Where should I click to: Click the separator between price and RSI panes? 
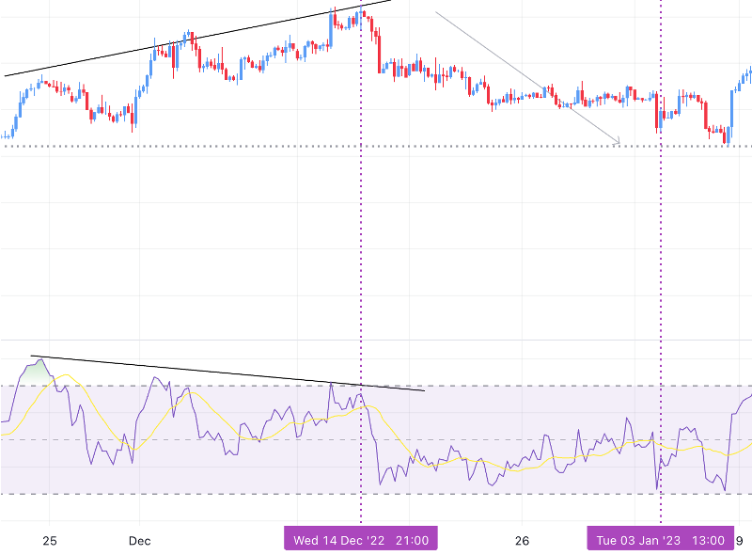tap(376, 340)
